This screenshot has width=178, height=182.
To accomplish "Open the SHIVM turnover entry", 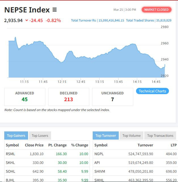I will click(100, 171).
